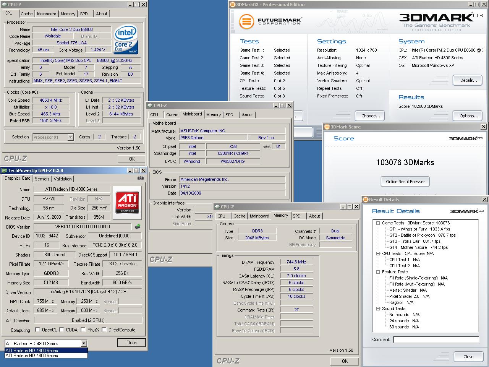The image size is (489, 367).
Task: Click the Futuremark Corporation logo
Action: pyautogui.click(x=270, y=21)
